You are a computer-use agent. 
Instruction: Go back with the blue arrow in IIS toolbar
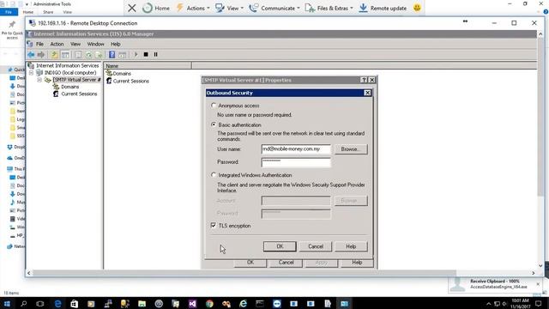tap(31, 55)
